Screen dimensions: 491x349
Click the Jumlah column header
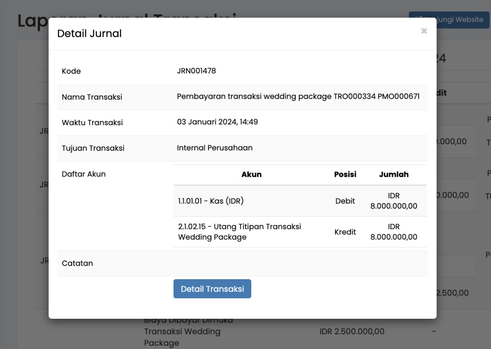394,174
